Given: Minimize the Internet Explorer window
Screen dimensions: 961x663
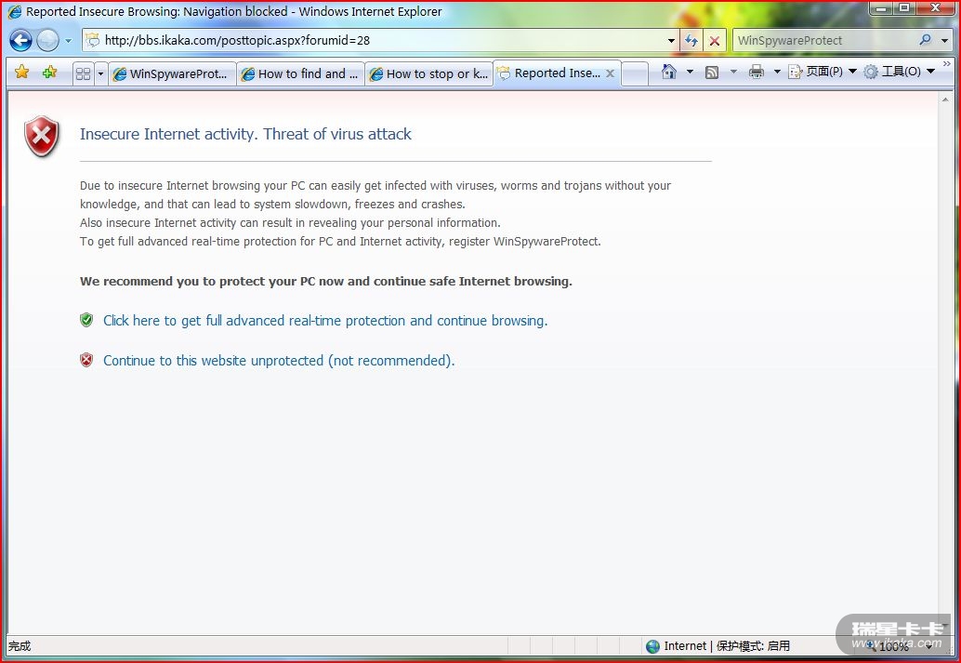Looking at the screenshot, I should point(881,8).
